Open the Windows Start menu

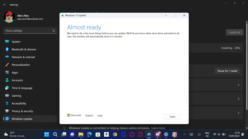[x=47, y=134]
